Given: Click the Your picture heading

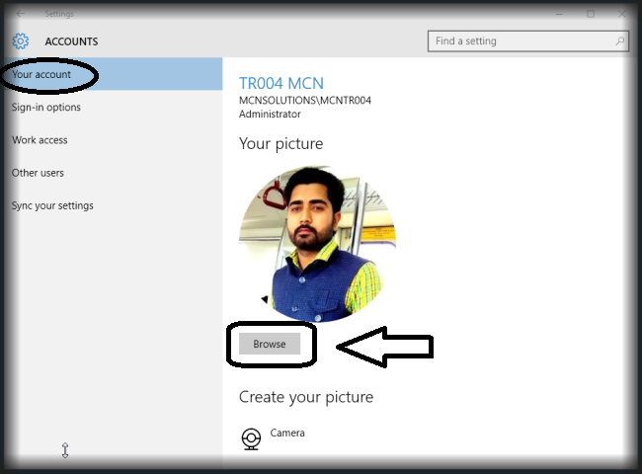Looking at the screenshot, I should pyautogui.click(x=281, y=143).
